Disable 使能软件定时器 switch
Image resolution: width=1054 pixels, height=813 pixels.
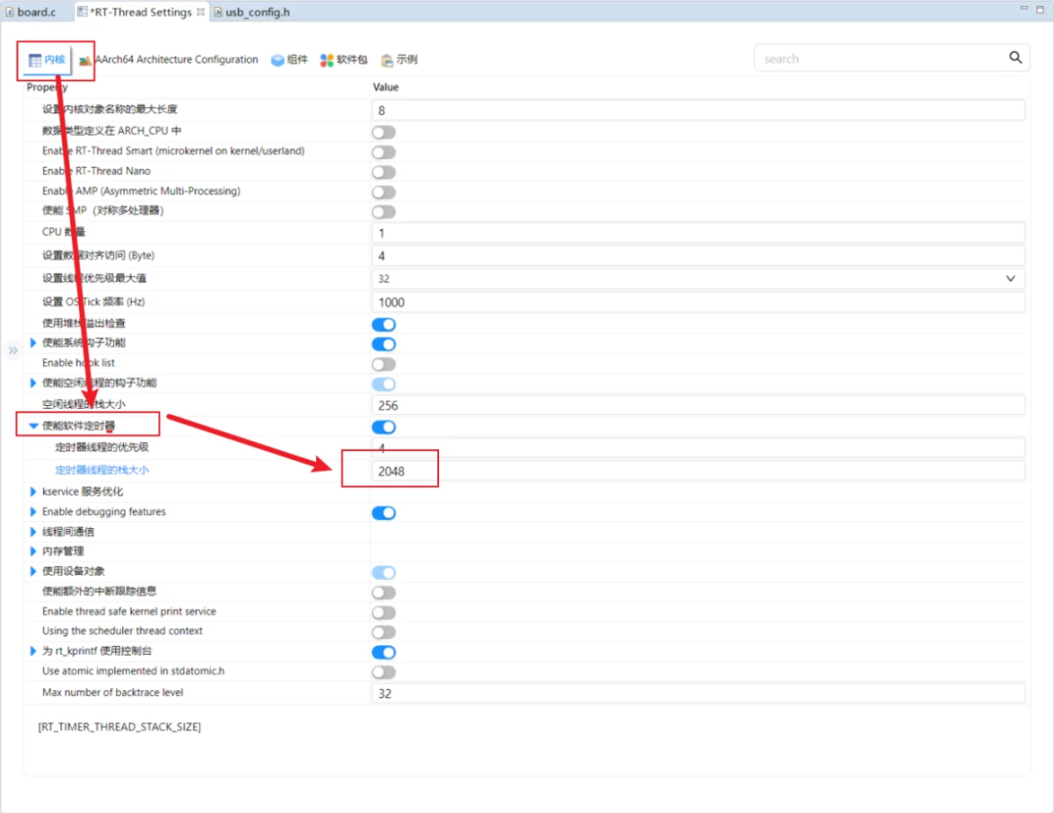384,427
